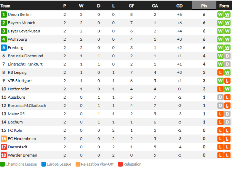This screenshot has width=235, height=169.
Task: Click Heidenheim's orange position 16 badge
Action: coord(4,139)
